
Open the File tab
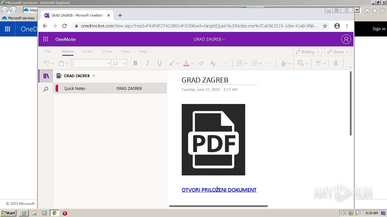[x=48, y=51]
